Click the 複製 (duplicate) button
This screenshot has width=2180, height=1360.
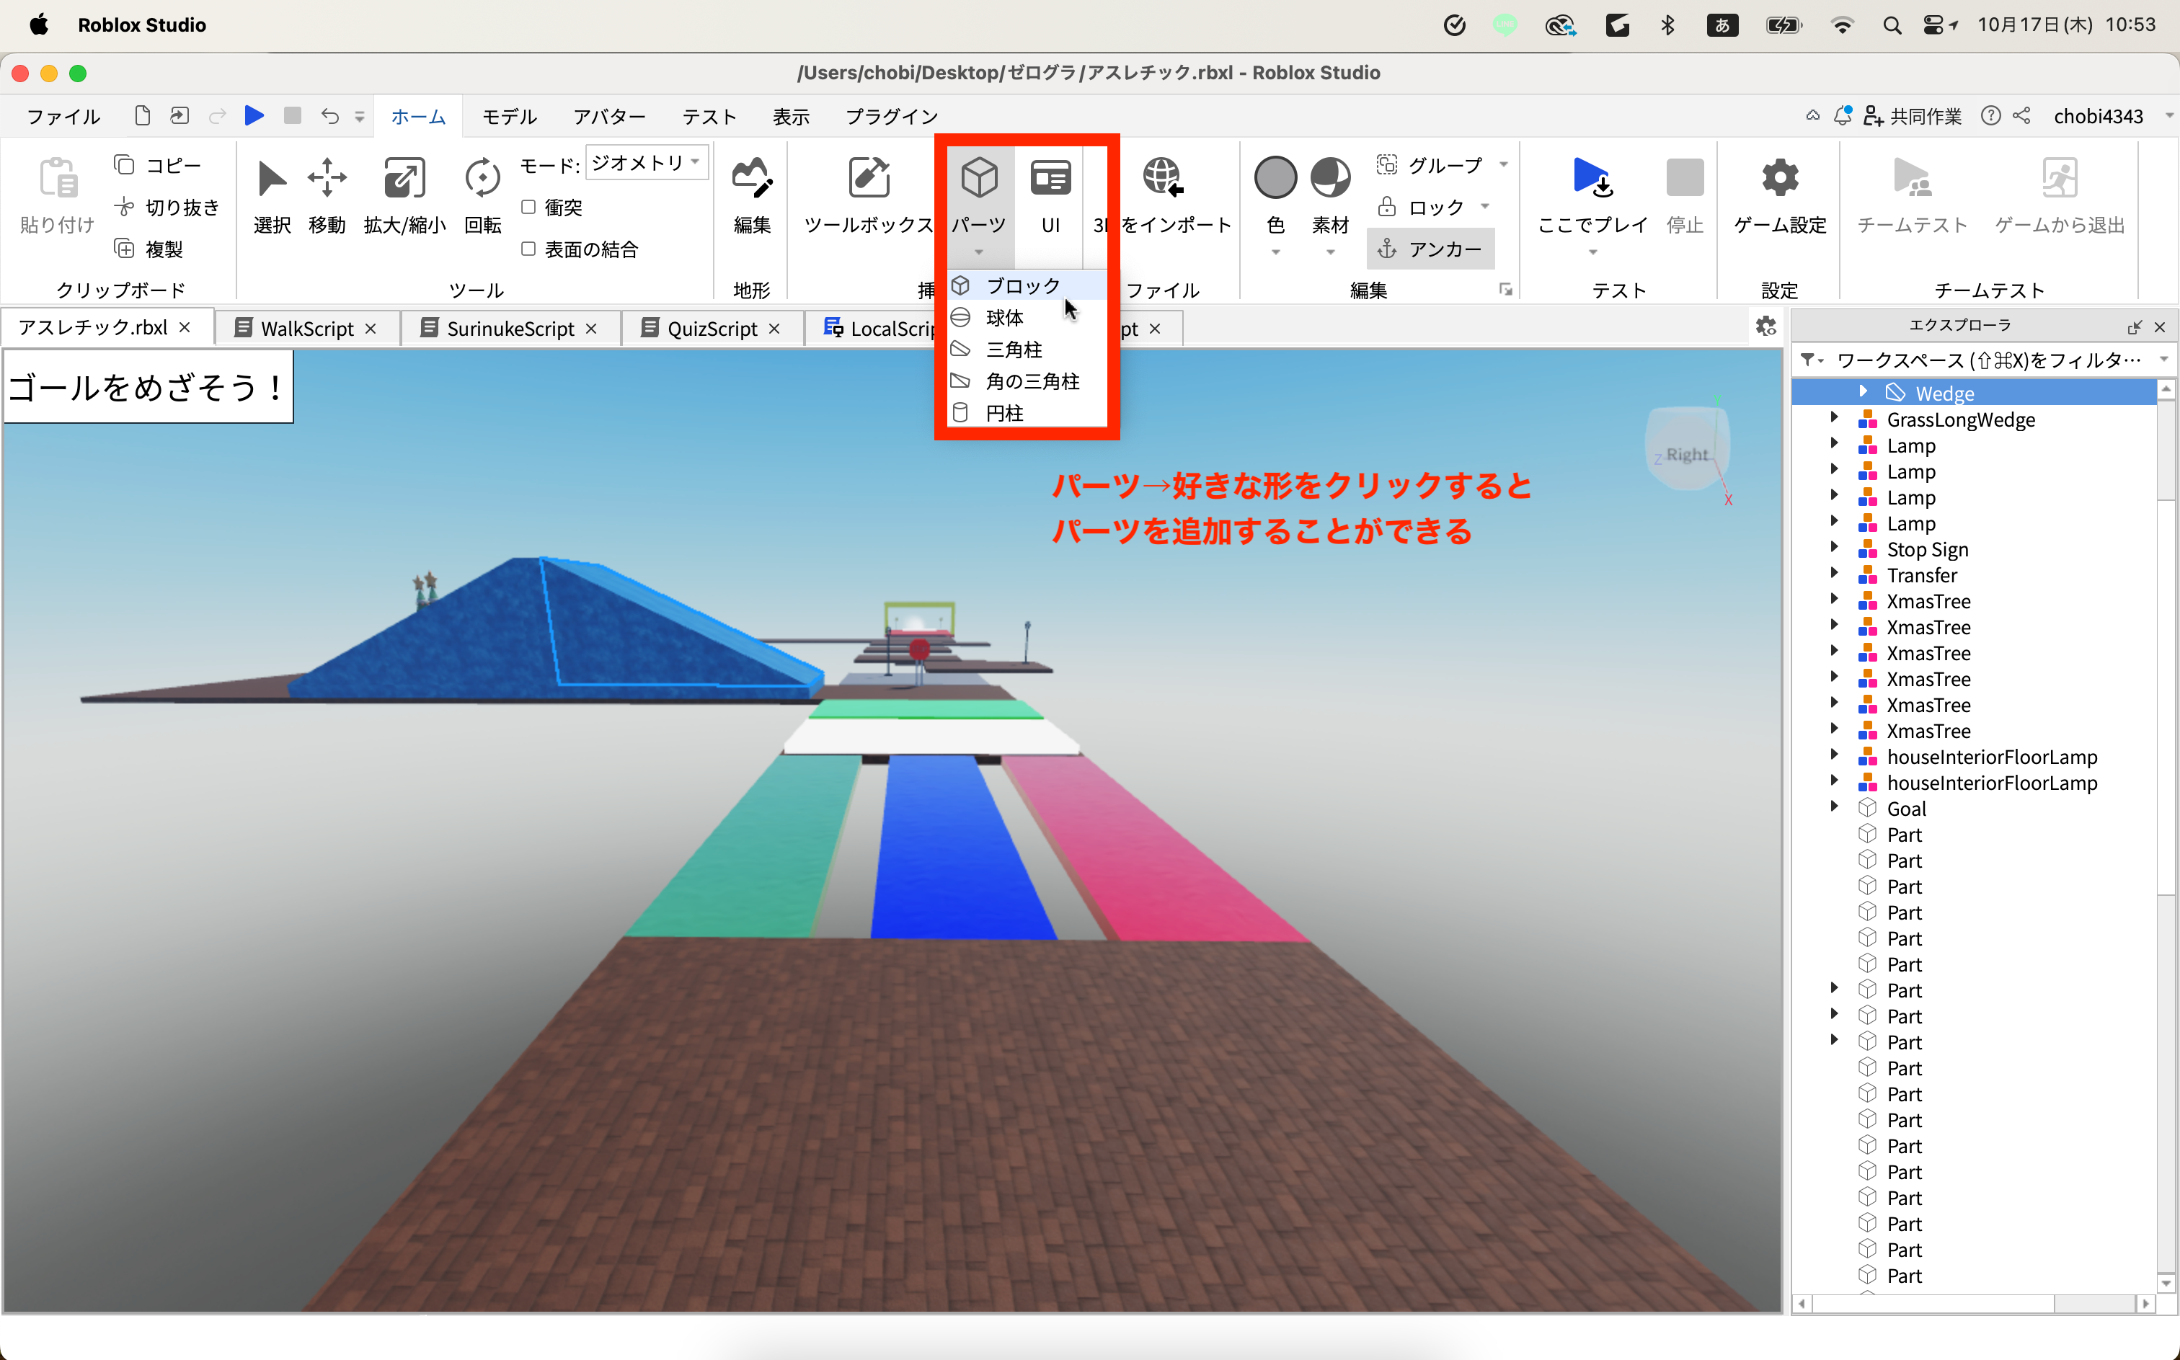[x=164, y=249]
